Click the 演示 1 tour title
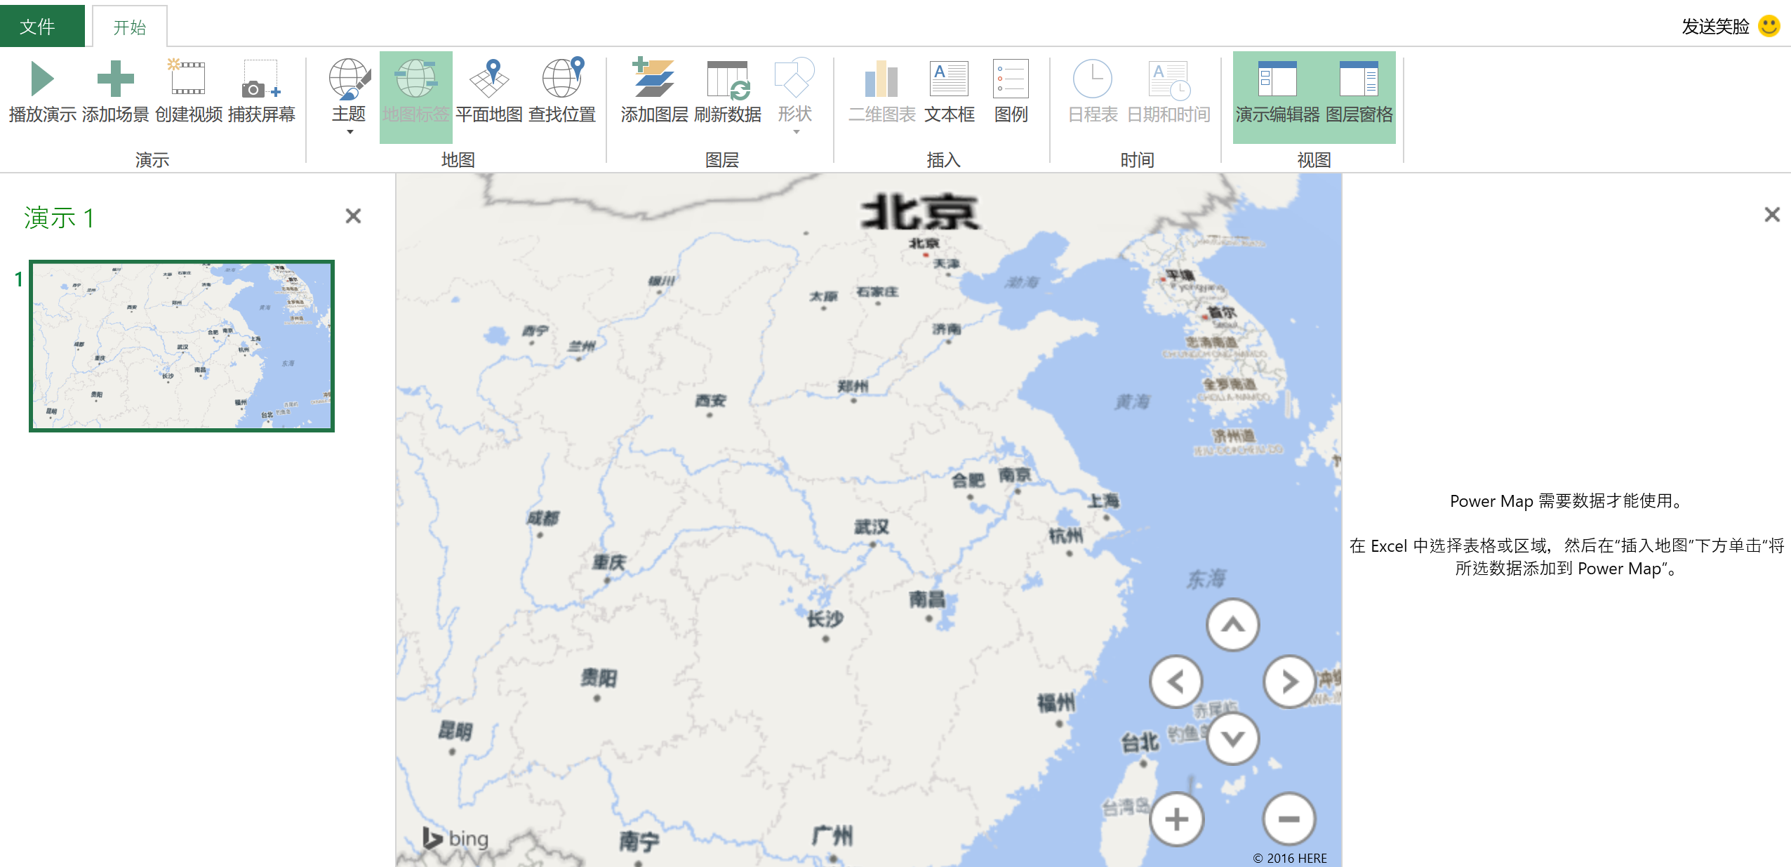Image resolution: width=1791 pixels, height=867 pixels. coord(59,218)
